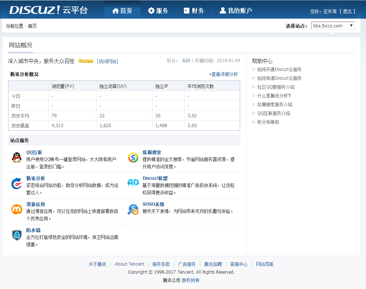Image resolution: width=366 pixels, height=289 pixels.
Task: Click the 站点服务 section heading
Action: click(19, 140)
